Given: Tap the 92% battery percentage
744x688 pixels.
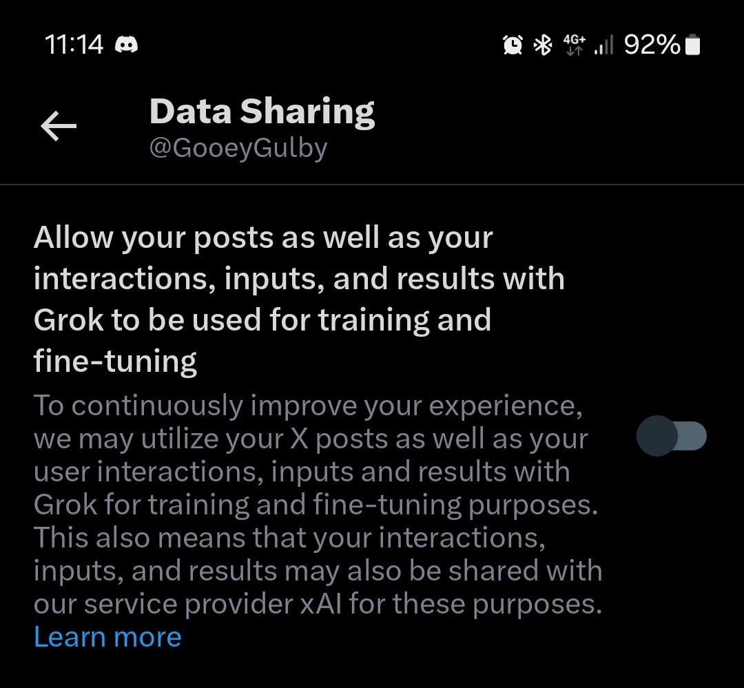Looking at the screenshot, I should click(651, 45).
